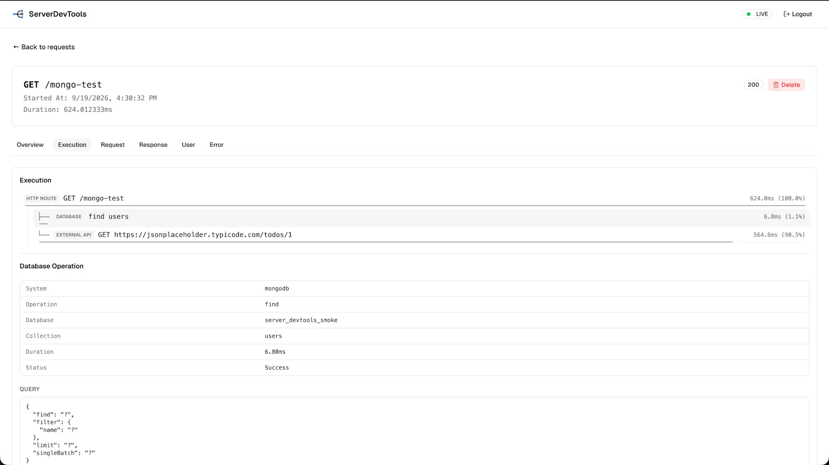
Task: Click the Success status value
Action: click(x=277, y=368)
